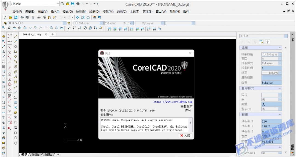
Task: Click the CorelCAD balloon application button
Action: coord(5,5)
